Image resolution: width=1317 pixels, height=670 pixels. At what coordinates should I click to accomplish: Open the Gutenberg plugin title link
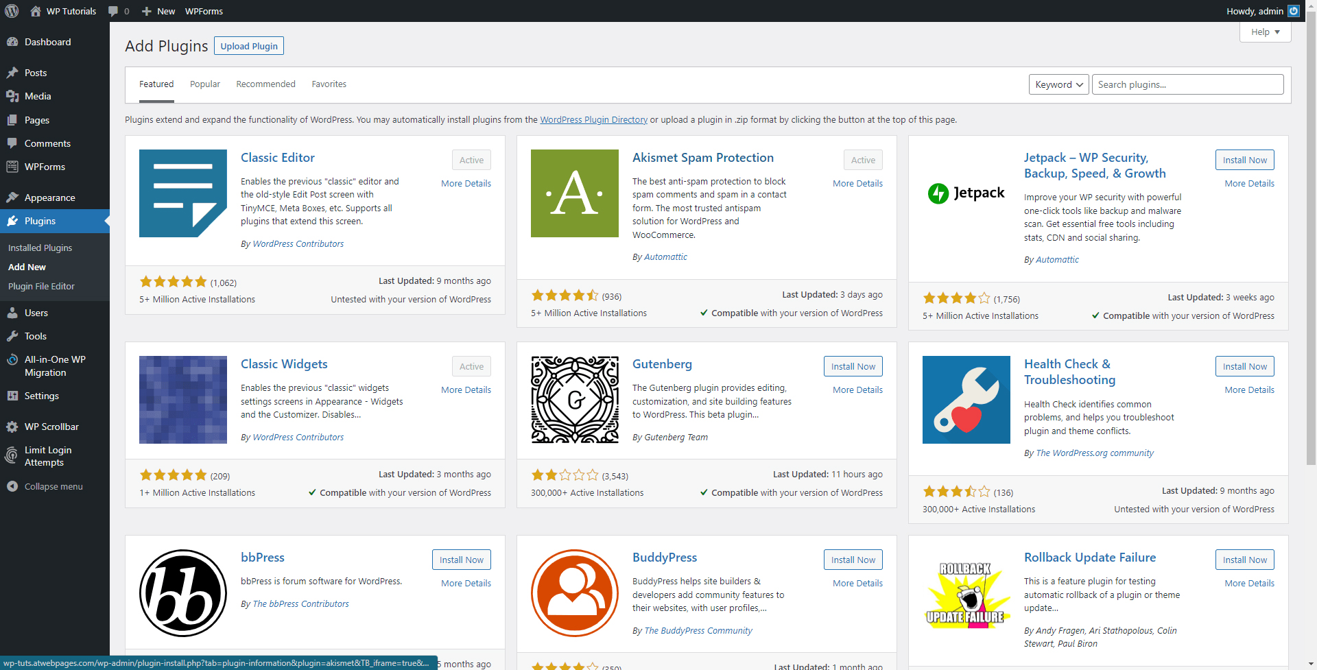(x=662, y=364)
